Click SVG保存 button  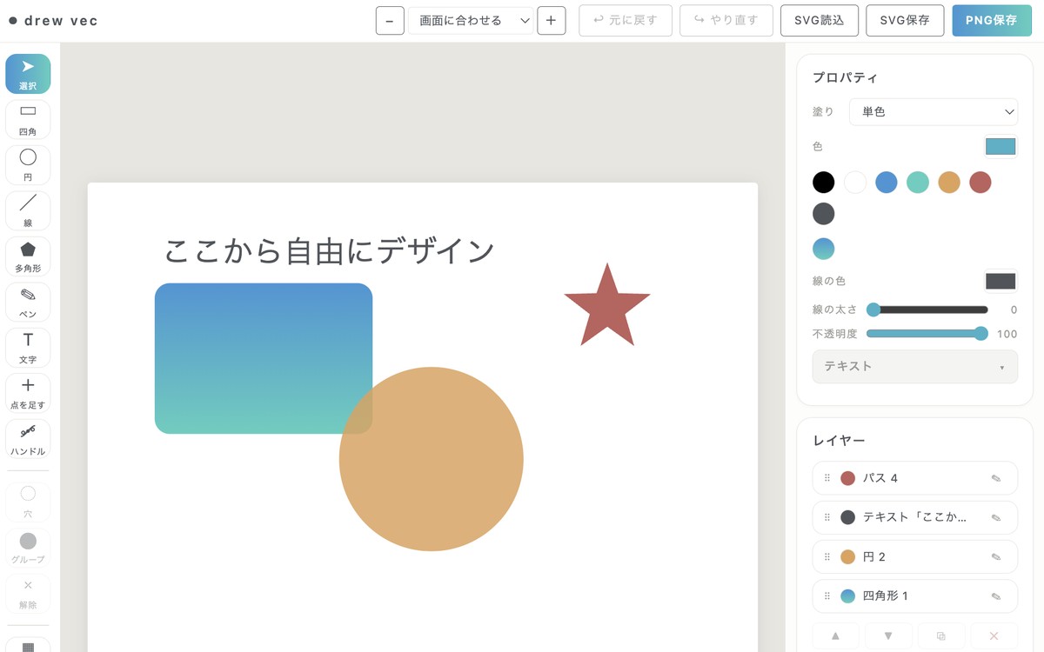click(x=905, y=20)
